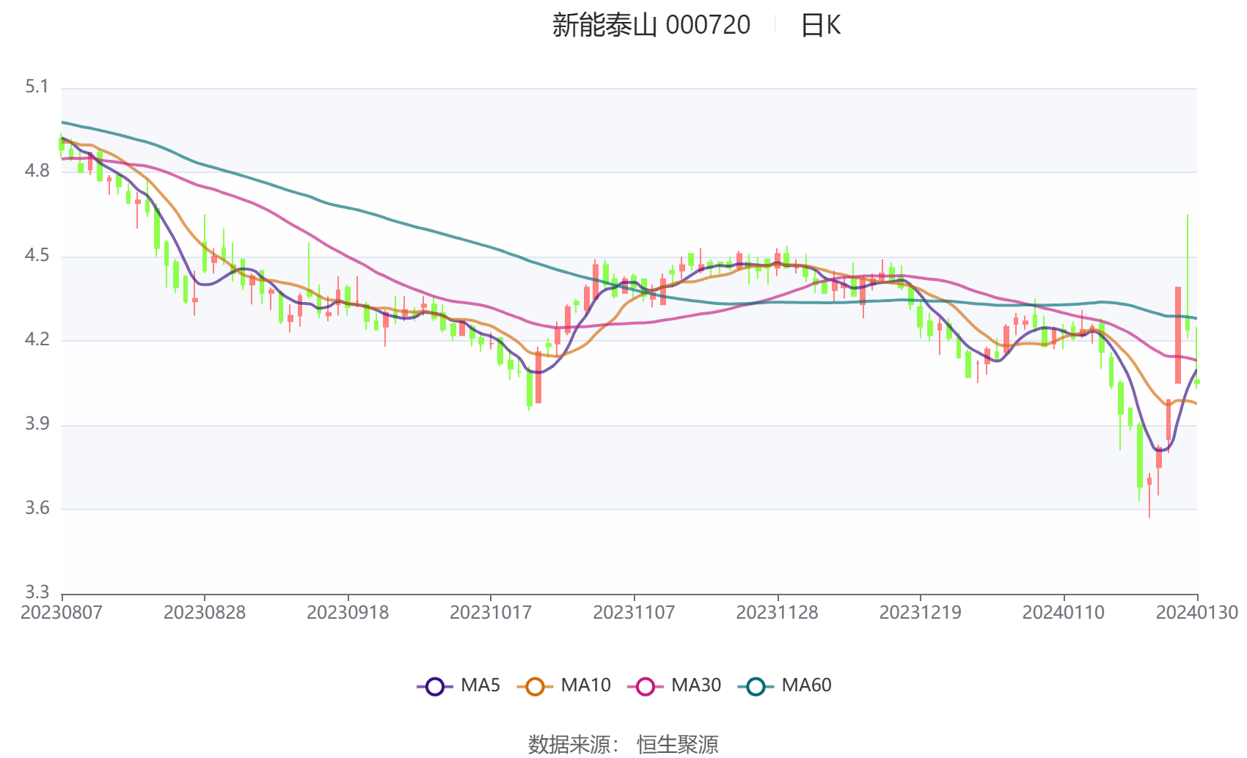Toggle the MA30 legend marker
This screenshot has height=758, width=1247.
[646, 687]
